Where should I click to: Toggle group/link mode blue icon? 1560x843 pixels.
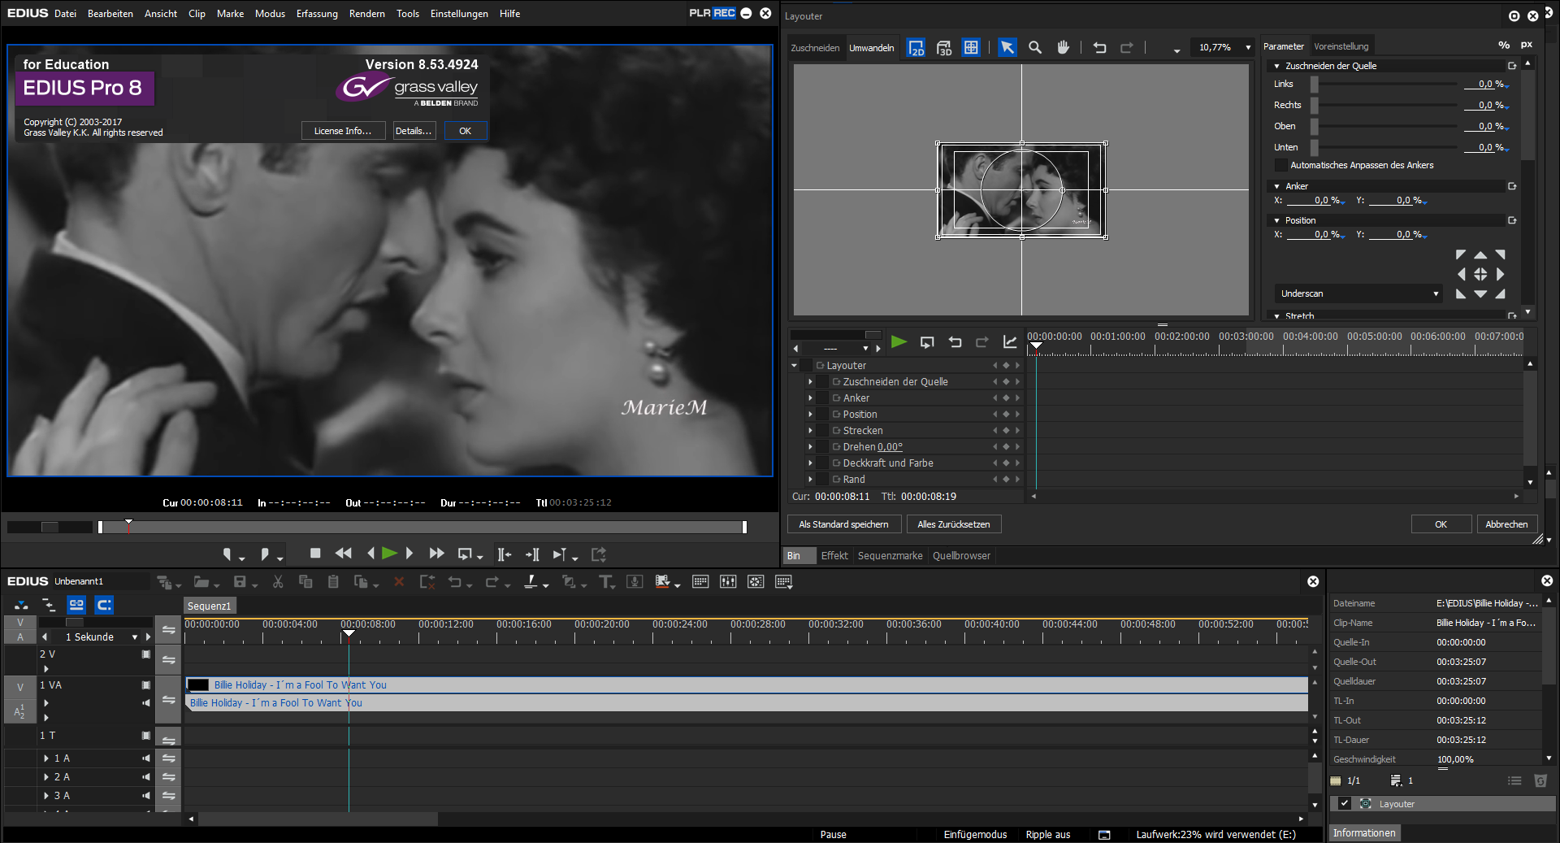coord(76,605)
